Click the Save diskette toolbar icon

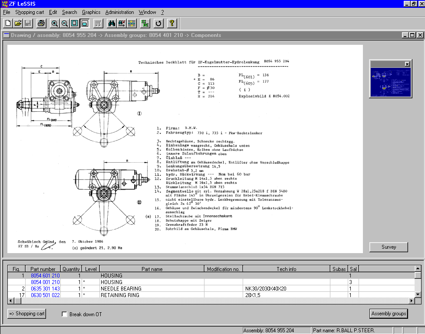[x=28, y=23]
